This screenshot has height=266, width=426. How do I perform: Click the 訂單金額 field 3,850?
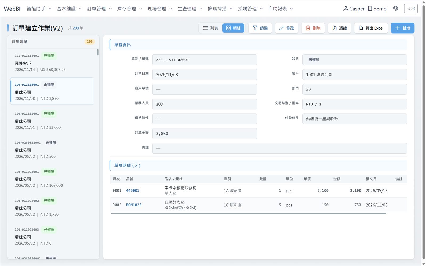204,134
